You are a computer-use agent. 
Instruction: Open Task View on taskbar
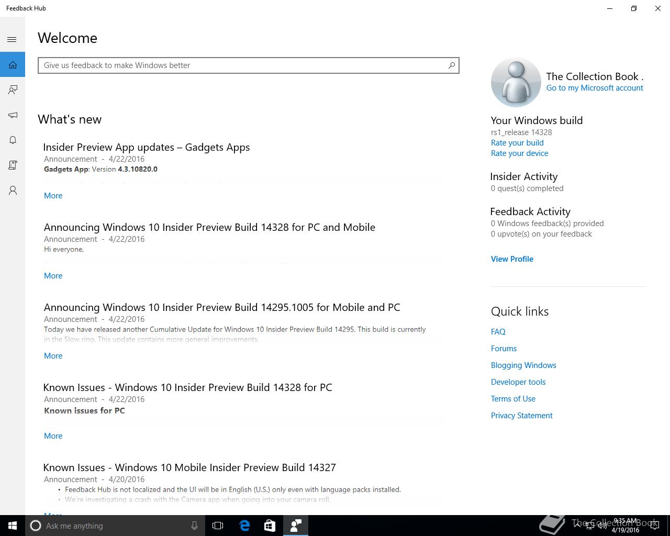click(x=218, y=526)
